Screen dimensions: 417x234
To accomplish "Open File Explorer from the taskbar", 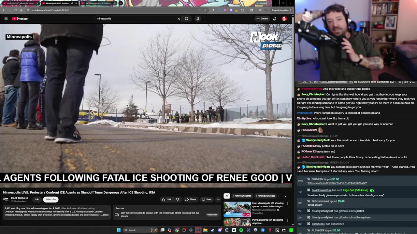I will [205, 230].
